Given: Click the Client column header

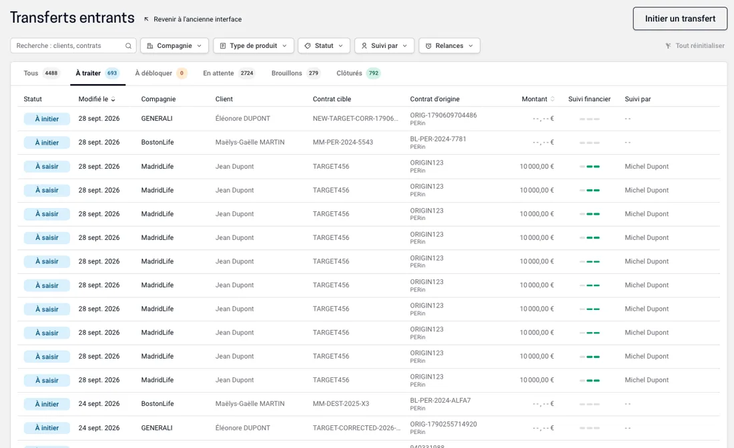Looking at the screenshot, I should [224, 99].
